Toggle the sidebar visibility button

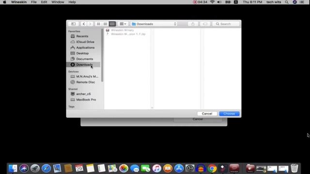73,24
